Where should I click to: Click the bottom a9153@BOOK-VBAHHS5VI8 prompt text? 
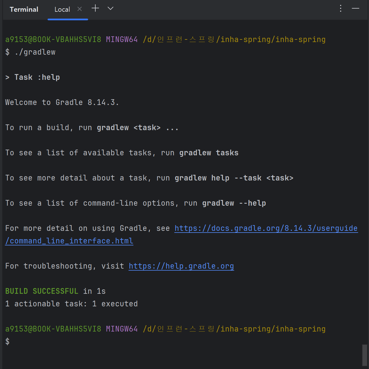pos(53,329)
